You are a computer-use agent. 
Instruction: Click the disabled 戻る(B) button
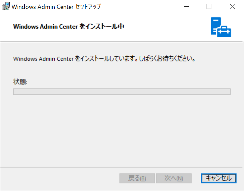point(137,178)
